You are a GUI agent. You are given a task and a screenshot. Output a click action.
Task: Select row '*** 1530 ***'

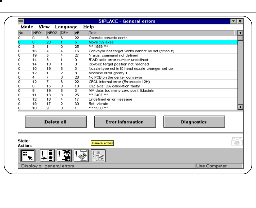click(x=128, y=108)
